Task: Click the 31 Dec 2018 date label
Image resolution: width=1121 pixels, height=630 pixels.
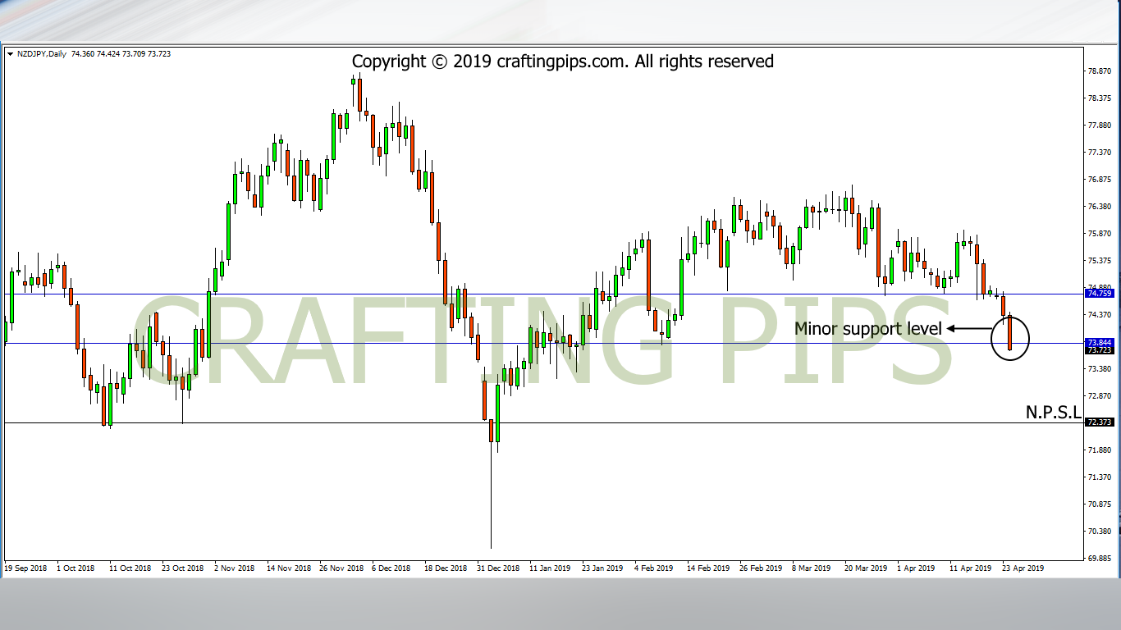Action: [x=498, y=568]
